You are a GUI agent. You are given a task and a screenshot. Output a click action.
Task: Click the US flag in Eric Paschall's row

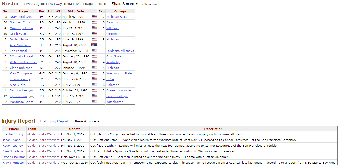tap(94, 51)
